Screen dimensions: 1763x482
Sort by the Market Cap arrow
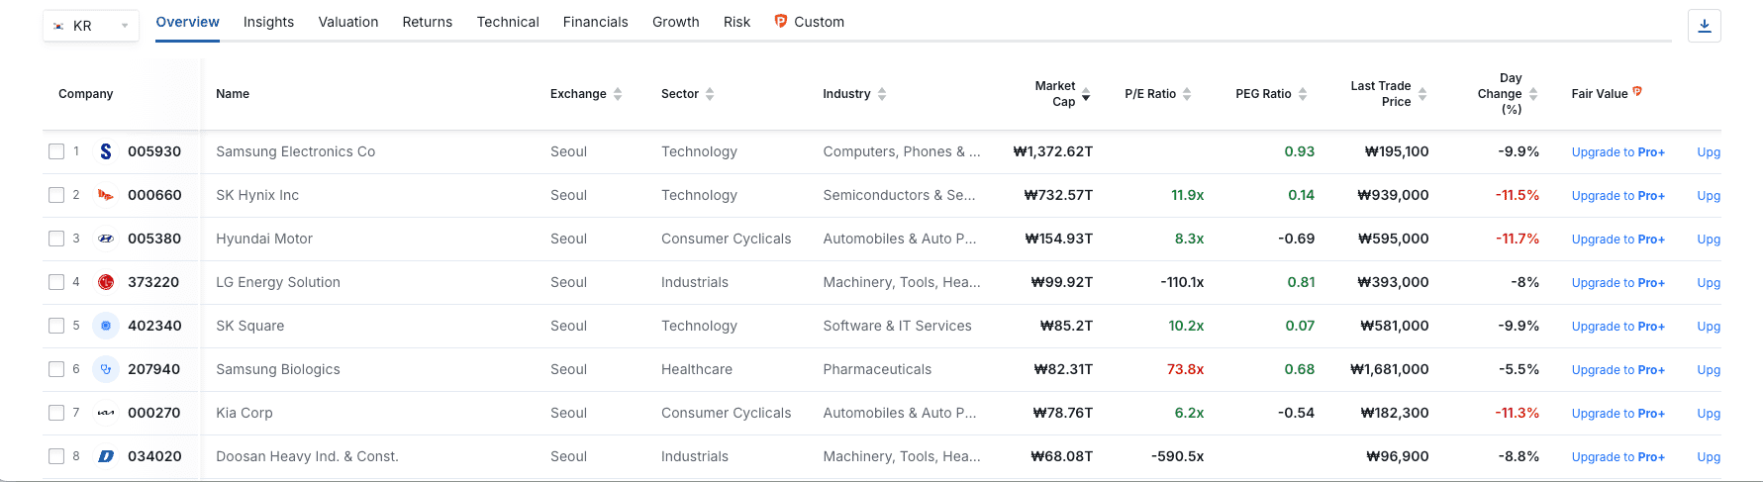[1086, 94]
